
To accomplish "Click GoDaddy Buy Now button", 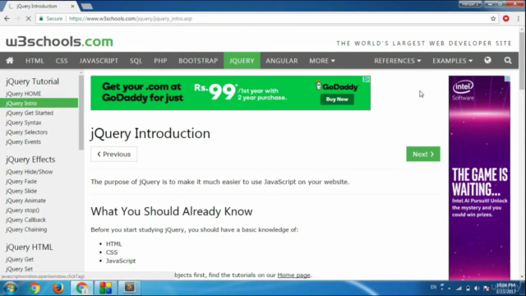I will pos(337,99).
